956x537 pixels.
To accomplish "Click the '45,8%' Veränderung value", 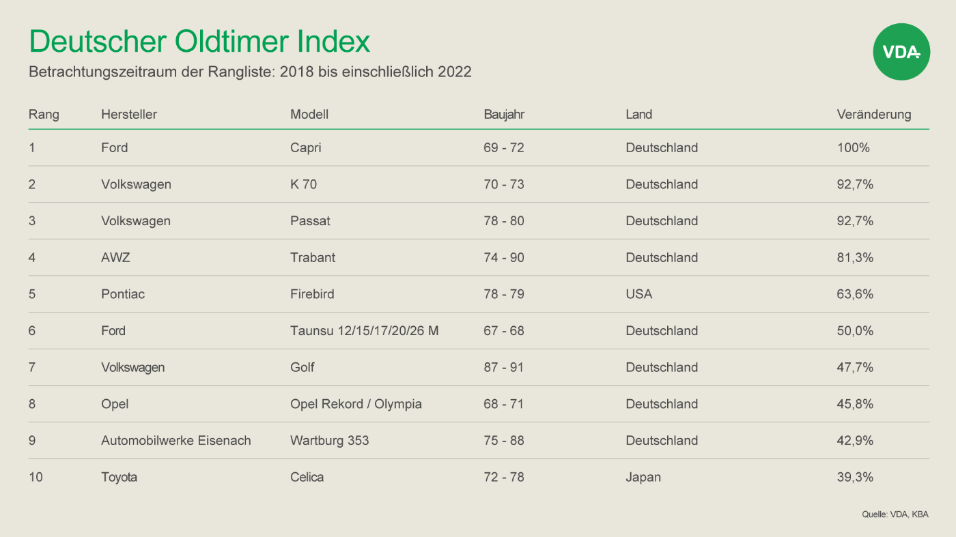I will 855,404.
